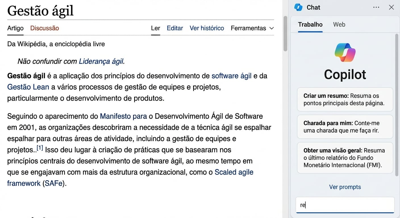Select the Discussão tab of the article

click(x=44, y=28)
